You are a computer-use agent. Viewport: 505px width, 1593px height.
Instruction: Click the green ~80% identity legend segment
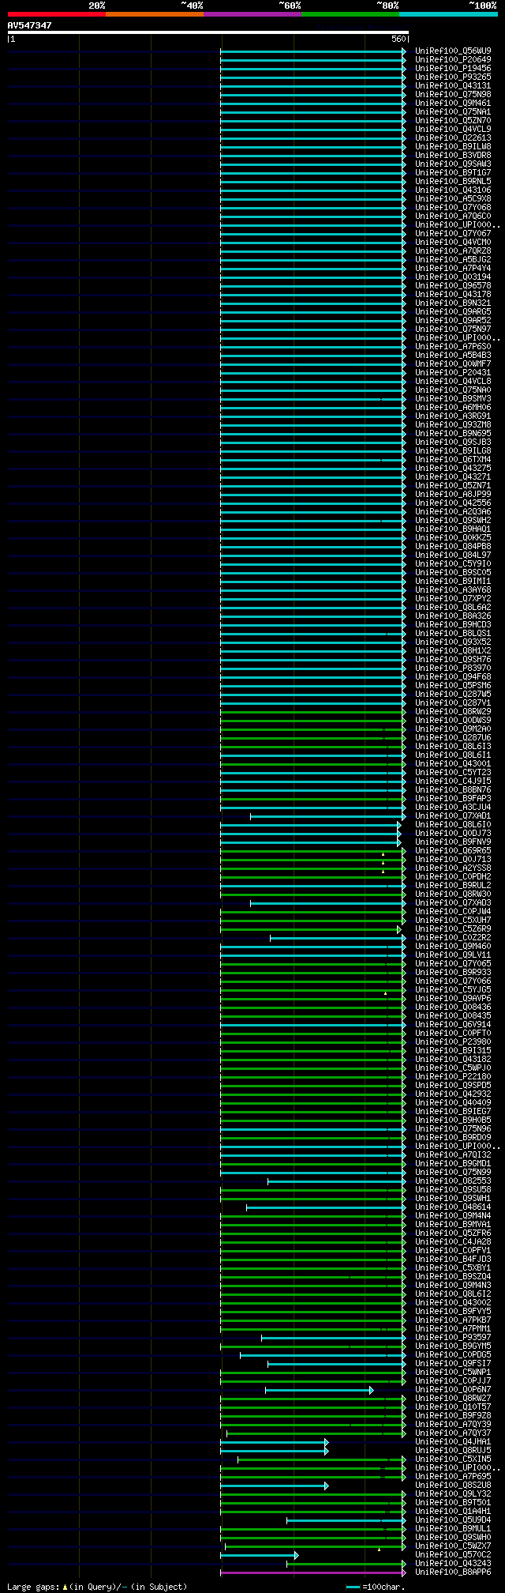350,14
